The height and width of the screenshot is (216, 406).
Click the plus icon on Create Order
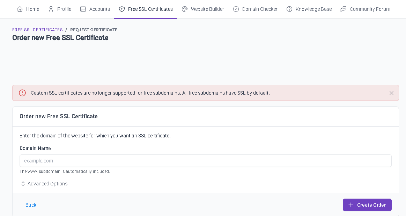[351, 205]
